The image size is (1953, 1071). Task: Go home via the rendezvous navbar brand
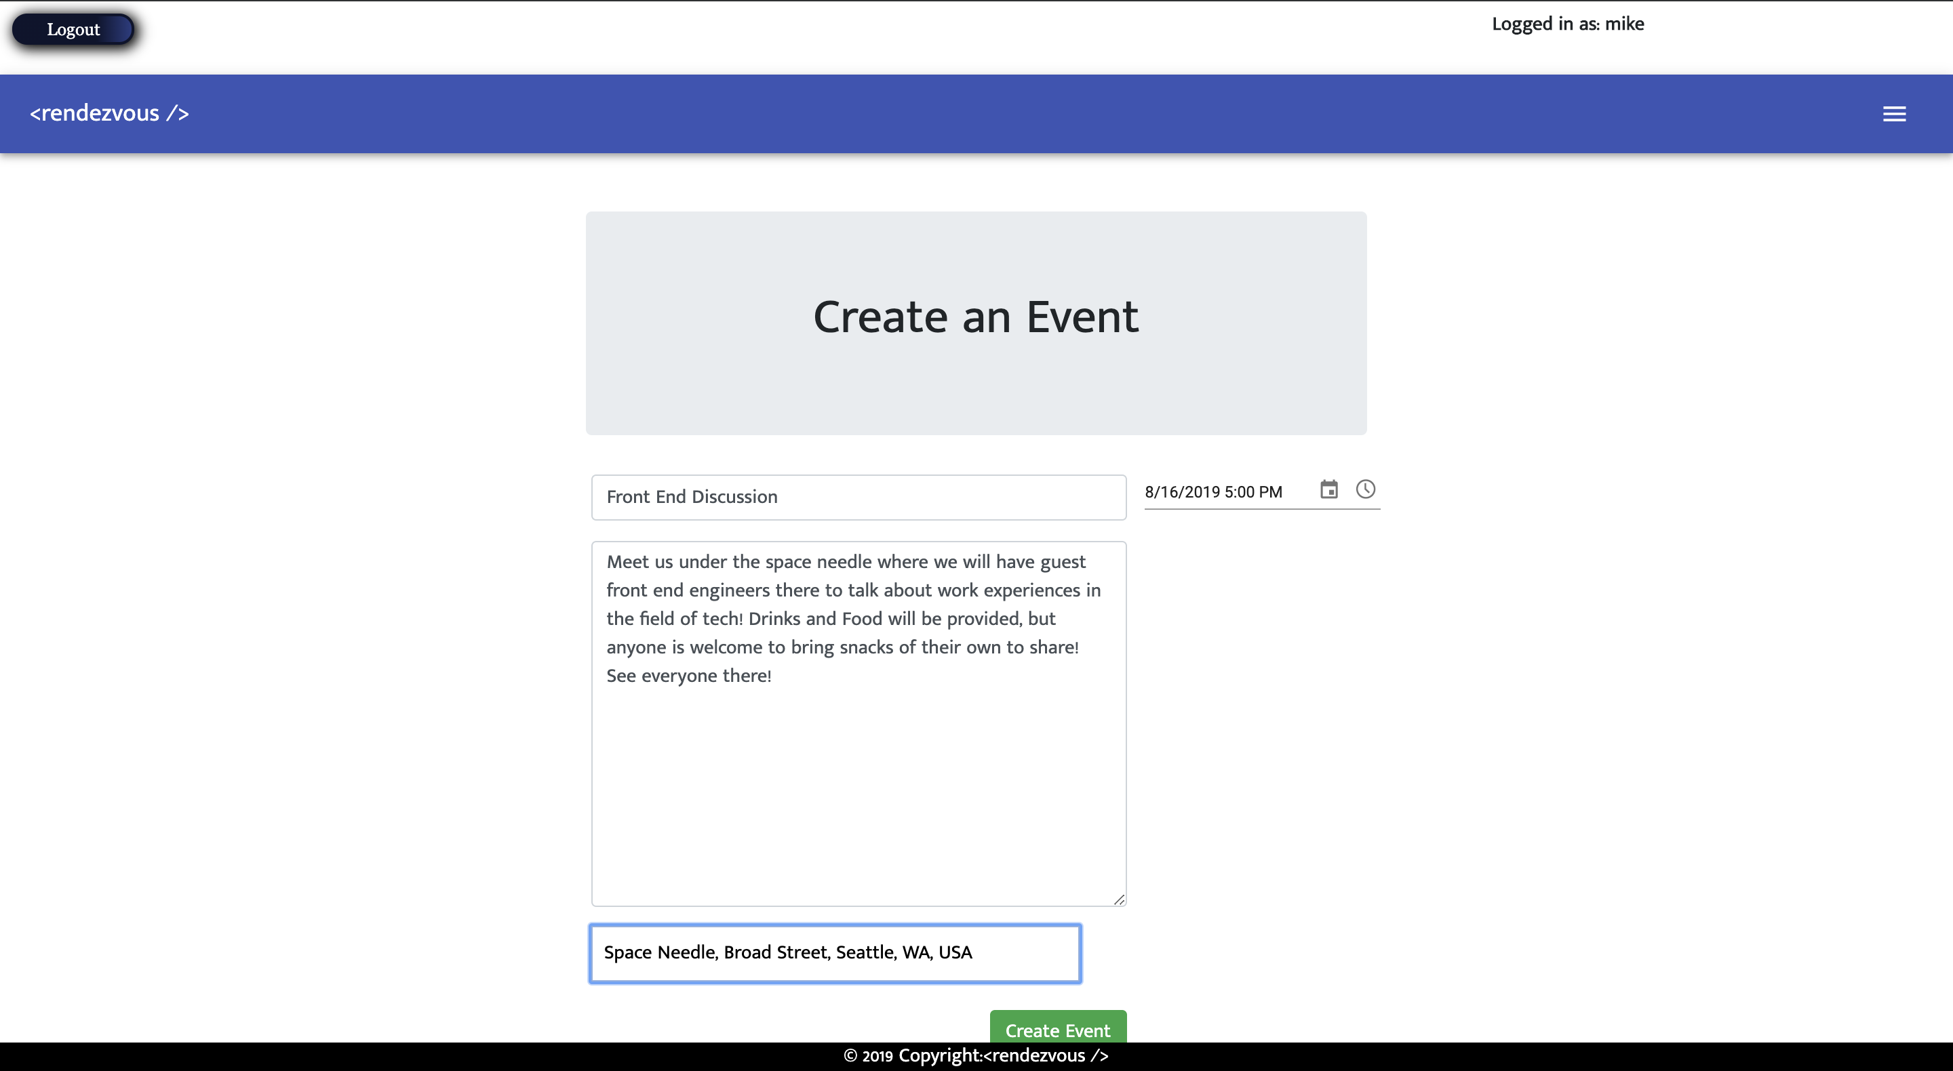click(109, 113)
